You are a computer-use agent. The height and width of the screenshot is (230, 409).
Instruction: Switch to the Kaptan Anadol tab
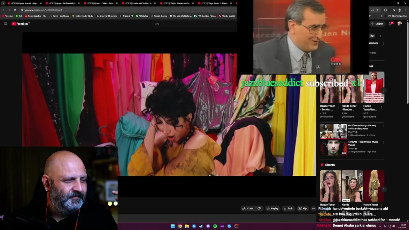pyautogui.click(x=24, y=3)
